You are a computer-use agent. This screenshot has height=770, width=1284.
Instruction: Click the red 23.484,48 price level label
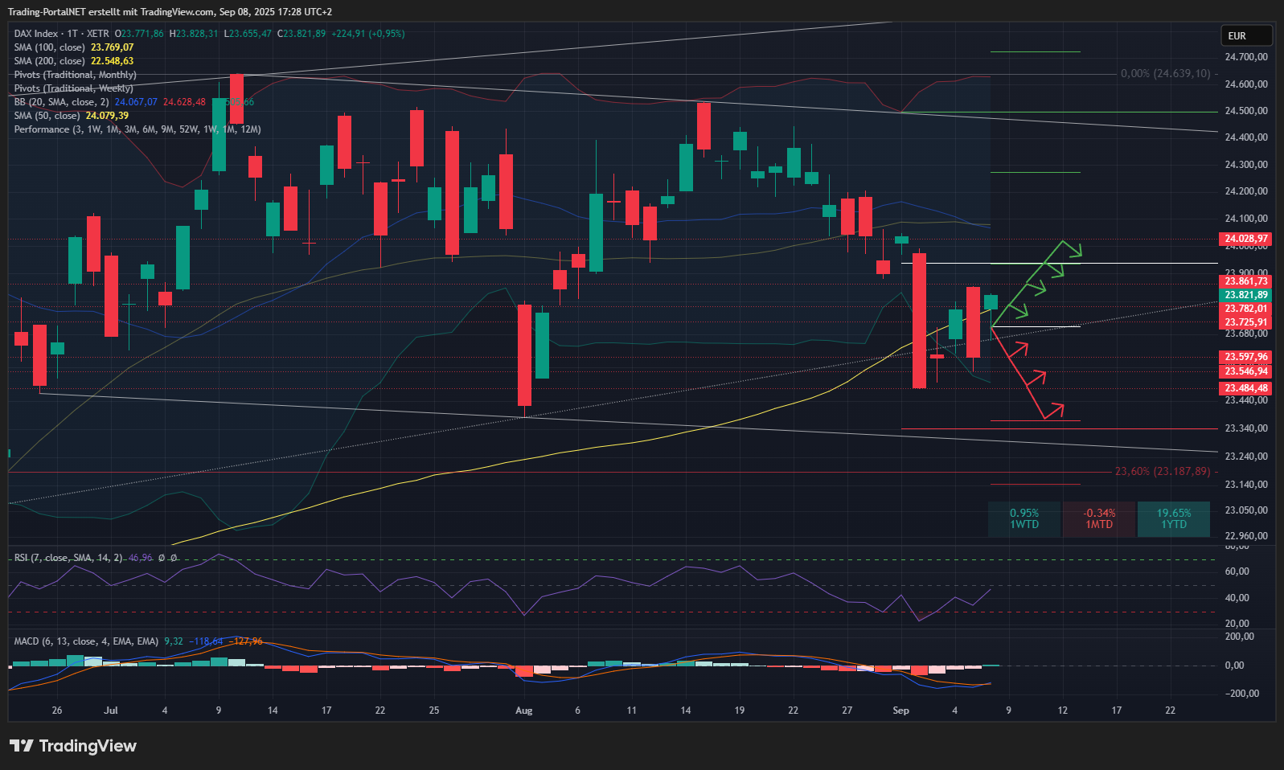[1245, 388]
